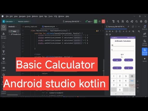Tap the minus button in calculator app
This screenshot has height=111, width=148.
[x=129, y=60]
